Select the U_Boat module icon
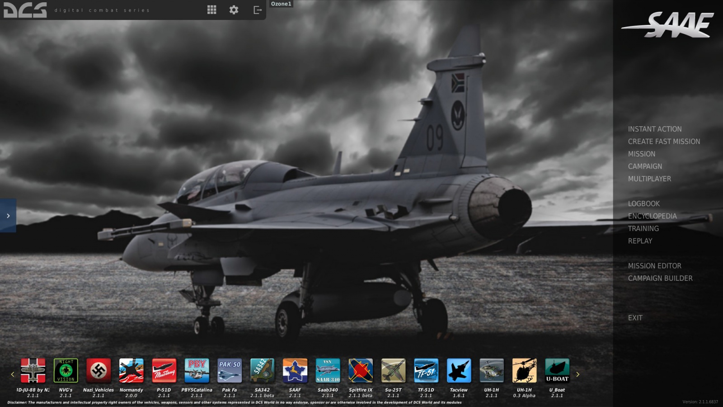Viewport: 723px width, 407px height. coord(556,371)
